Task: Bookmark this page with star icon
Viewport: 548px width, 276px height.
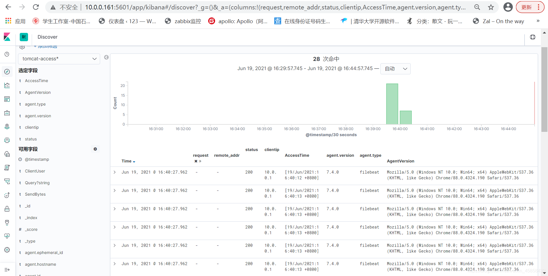Action: [491, 7]
